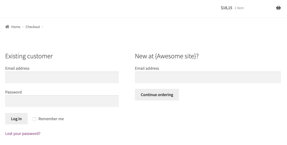The height and width of the screenshot is (145, 287).
Task: Tick the Remember me checkbox
Action: coord(34,119)
